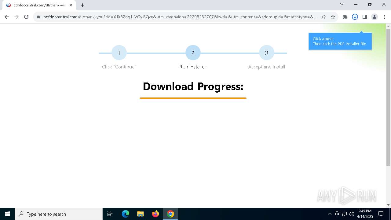This screenshot has width=391, height=220.
Task: Go back to the previous page
Action: [7, 17]
